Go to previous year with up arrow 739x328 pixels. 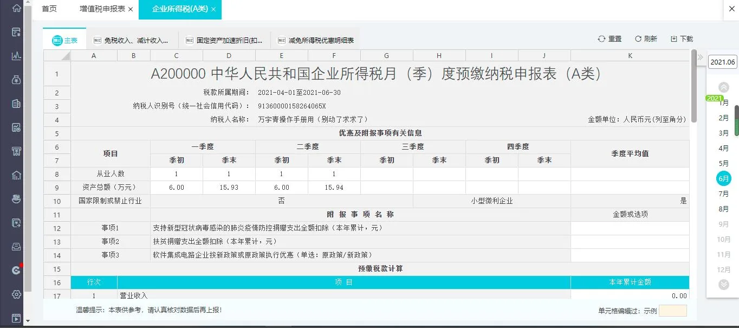(723, 87)
